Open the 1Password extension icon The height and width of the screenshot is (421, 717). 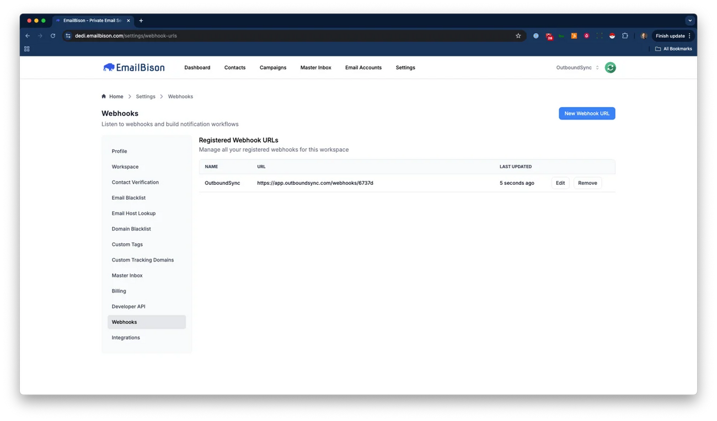click(536, 35)
